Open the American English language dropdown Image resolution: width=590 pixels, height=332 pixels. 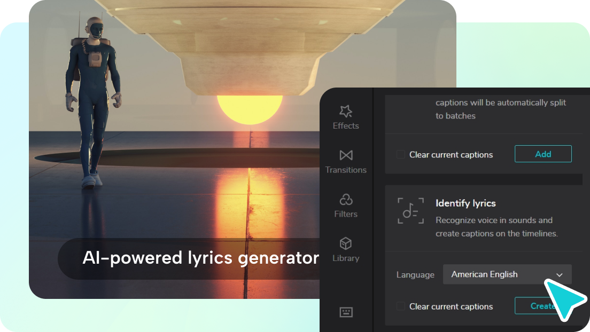tap(507, 274)
